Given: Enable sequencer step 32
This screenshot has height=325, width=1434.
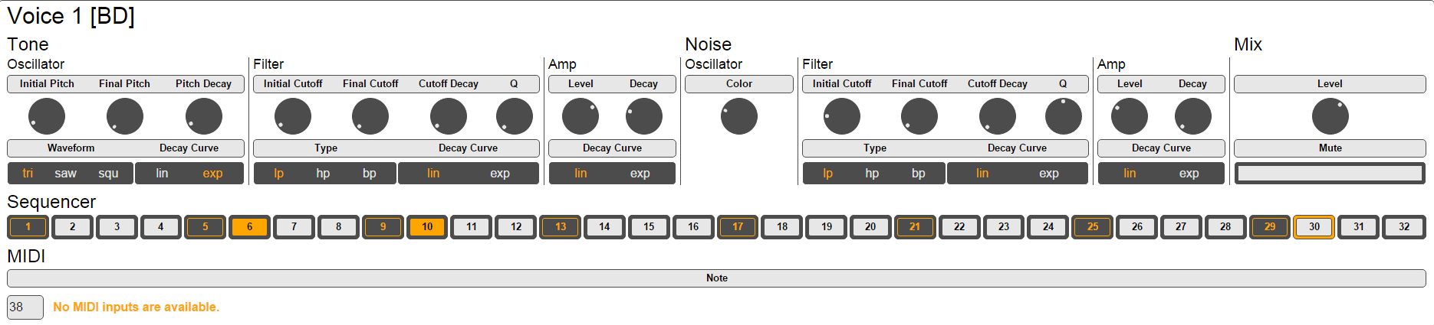Looking at the screenshot, I should point(1404,227).
